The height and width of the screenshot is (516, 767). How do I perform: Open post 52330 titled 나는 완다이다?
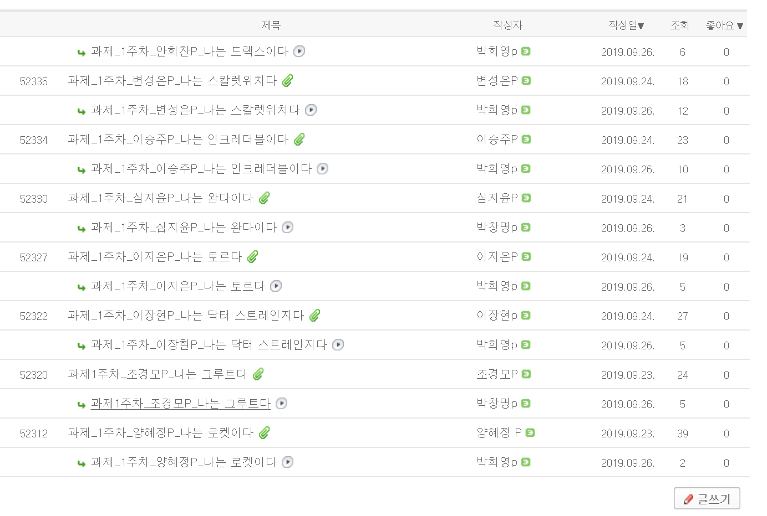tap(161, 198)
